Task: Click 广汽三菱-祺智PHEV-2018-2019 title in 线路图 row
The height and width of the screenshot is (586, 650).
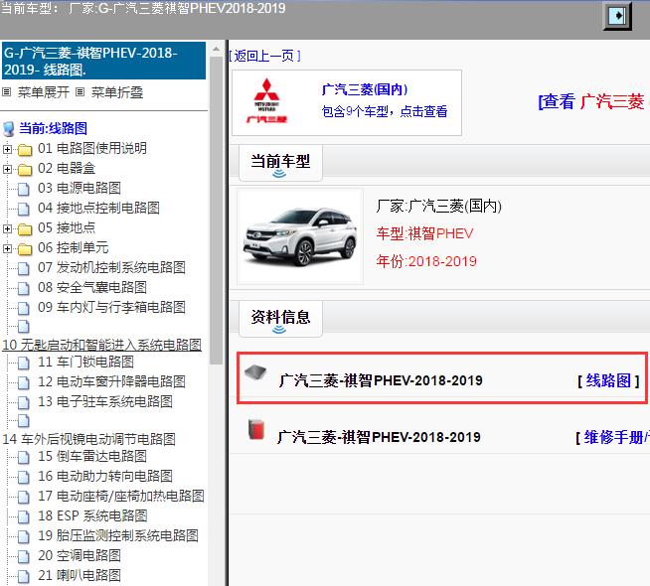Action: pos(381,380)
